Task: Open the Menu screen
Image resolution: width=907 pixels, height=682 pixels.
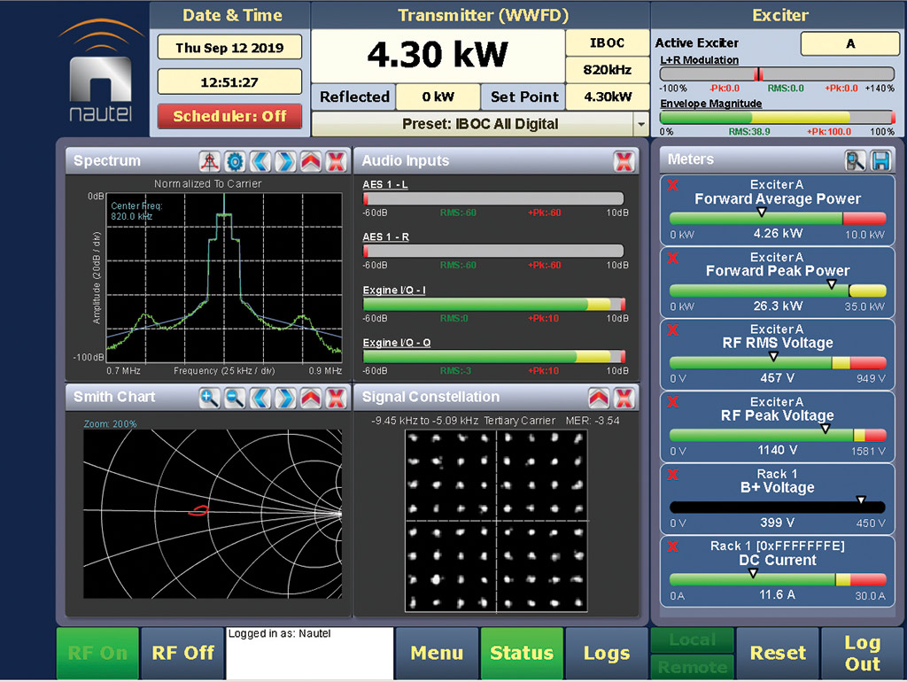Action: (437, 653)
